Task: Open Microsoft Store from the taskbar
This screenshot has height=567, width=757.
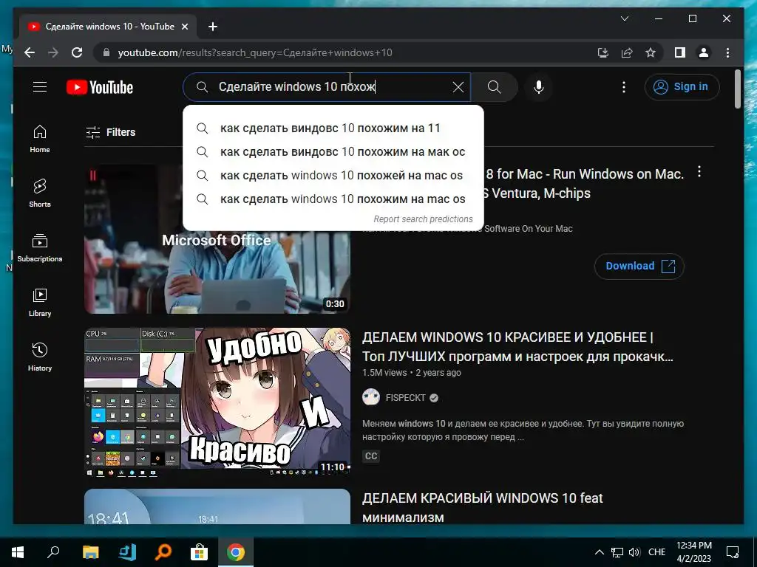Action: click(199, 552)
